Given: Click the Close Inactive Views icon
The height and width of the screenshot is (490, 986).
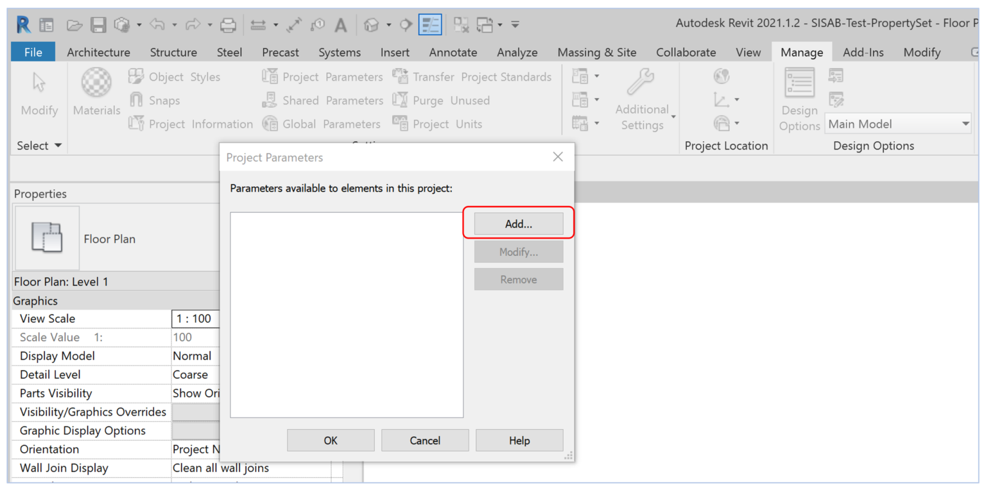Looking at the screenshot, I should pyautogui.click(x=461, y=25).
